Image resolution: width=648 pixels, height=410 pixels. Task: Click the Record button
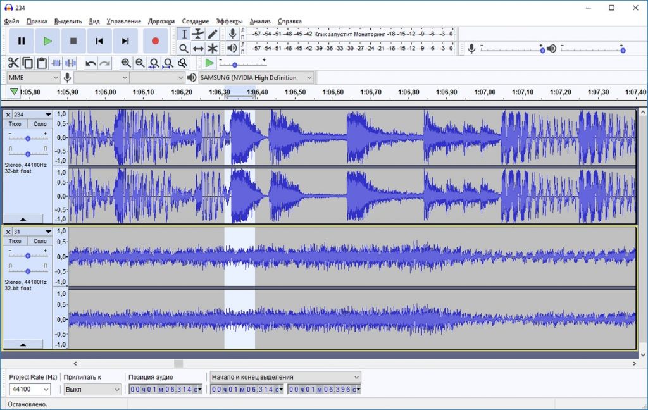[x=155, y=41]
